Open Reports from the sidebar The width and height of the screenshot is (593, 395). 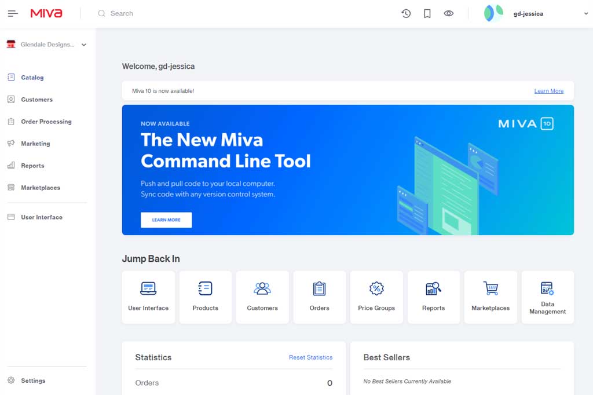pyautogui.click(x=32, y=166)
